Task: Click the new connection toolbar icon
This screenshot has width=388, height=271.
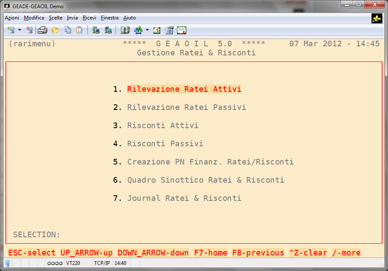Action: [11, 30]
